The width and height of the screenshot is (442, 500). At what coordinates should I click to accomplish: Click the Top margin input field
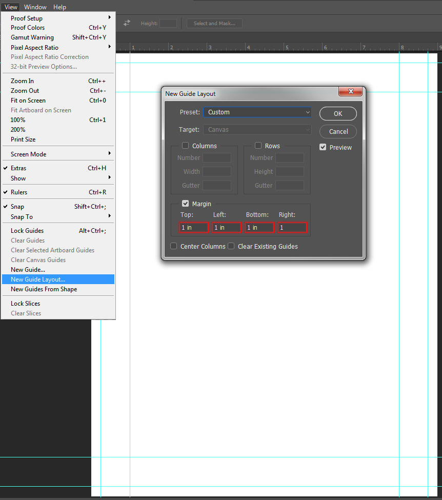pyautogui.click(x=194, y=227)
